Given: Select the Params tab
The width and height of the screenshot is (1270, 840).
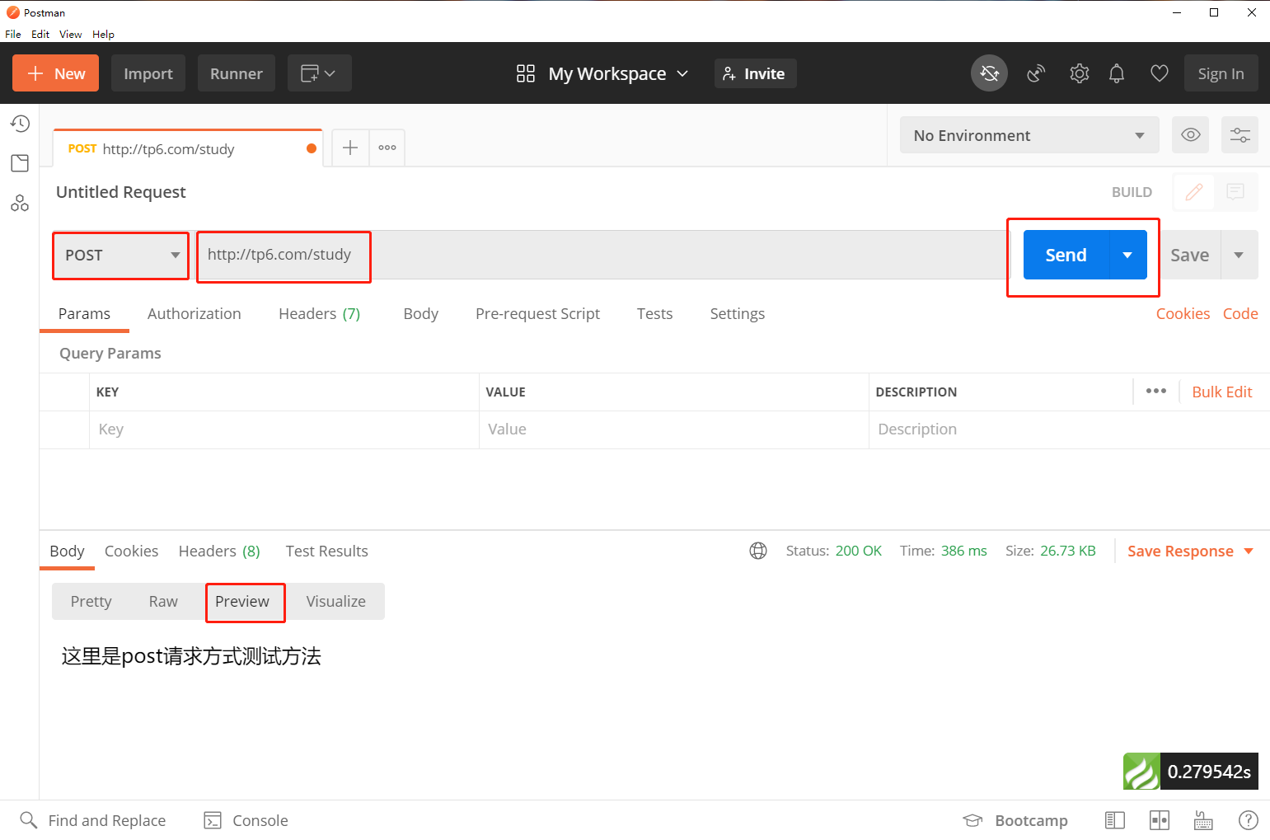Looking at the screenshot, I should [84, 313].
